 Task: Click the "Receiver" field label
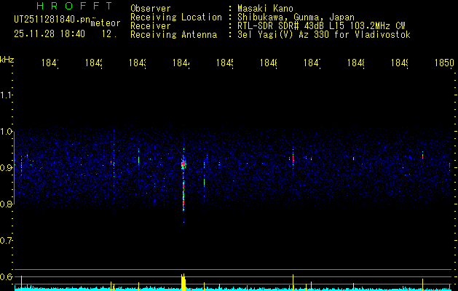pyautogui.click(x=151, y=26)
